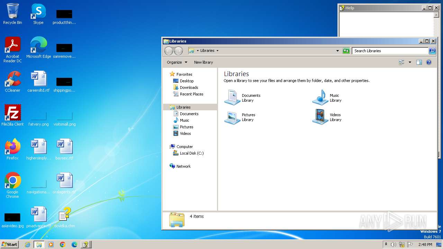Select the baysex.rtf desktop file

click(64, 149)
